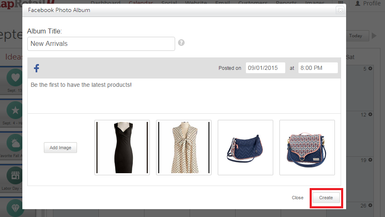
Task: Go to next month with the arrow
Action: pos(374,36)
